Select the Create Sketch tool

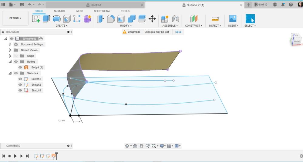point(36,19)
